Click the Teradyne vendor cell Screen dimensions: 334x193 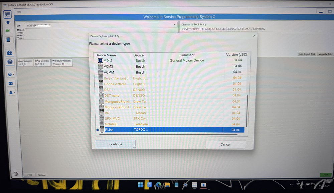tap(141, 124)
